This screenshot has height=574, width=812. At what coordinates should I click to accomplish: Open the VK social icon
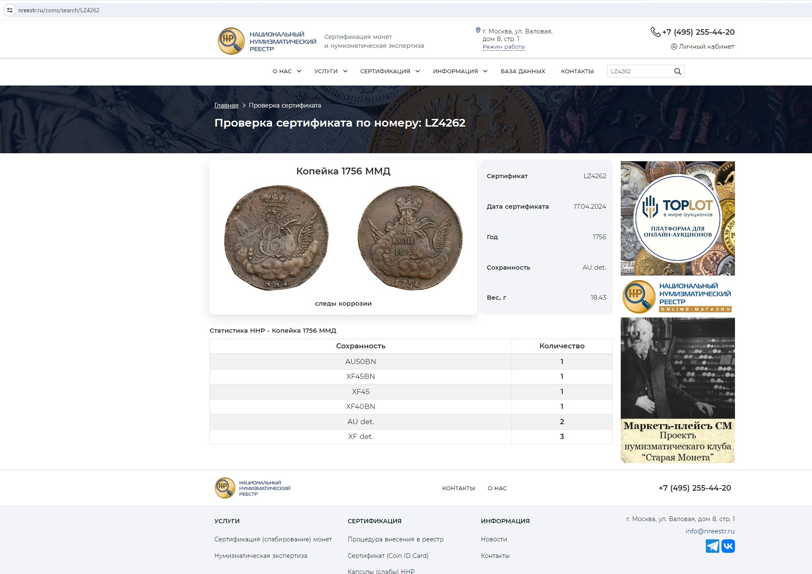click(728, 546)
